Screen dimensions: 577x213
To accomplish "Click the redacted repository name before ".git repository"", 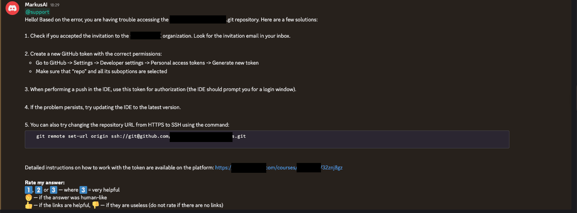I will [198, 20].
